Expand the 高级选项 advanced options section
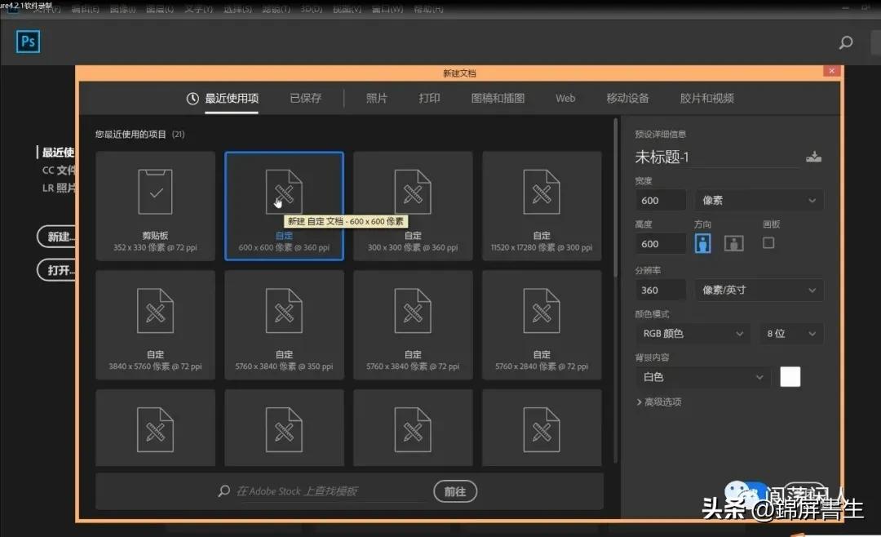 662,402
